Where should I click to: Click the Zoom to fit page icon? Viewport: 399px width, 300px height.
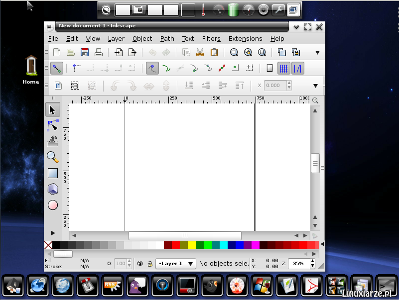[x=263, y=52]
